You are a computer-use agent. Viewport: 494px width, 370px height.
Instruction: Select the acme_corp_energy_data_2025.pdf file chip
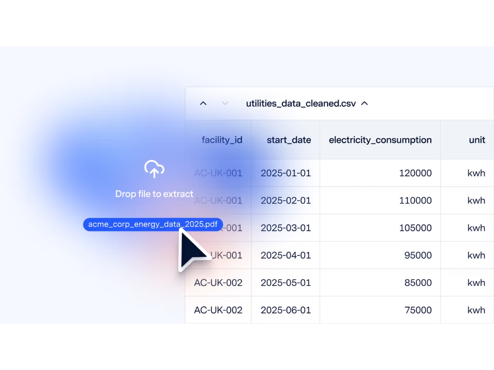153,224
